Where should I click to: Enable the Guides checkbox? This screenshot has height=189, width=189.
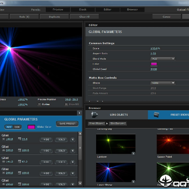tap(39, 104)
